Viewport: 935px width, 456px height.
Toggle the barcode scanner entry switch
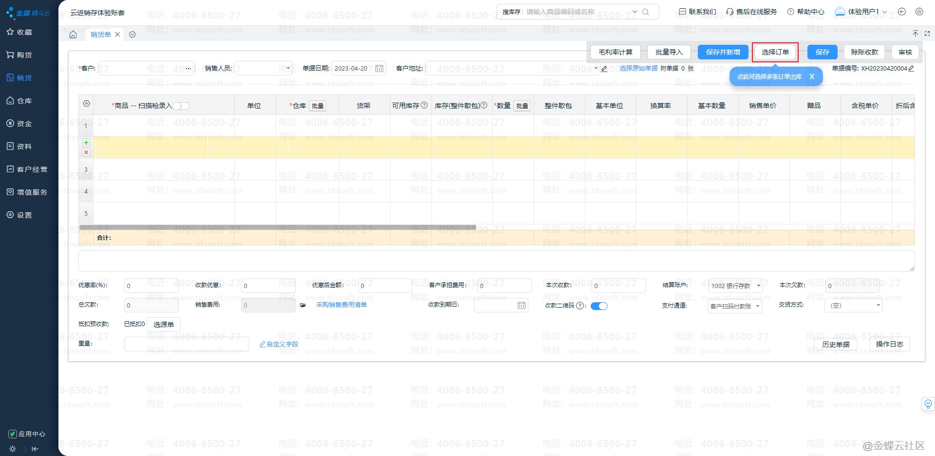181,106
